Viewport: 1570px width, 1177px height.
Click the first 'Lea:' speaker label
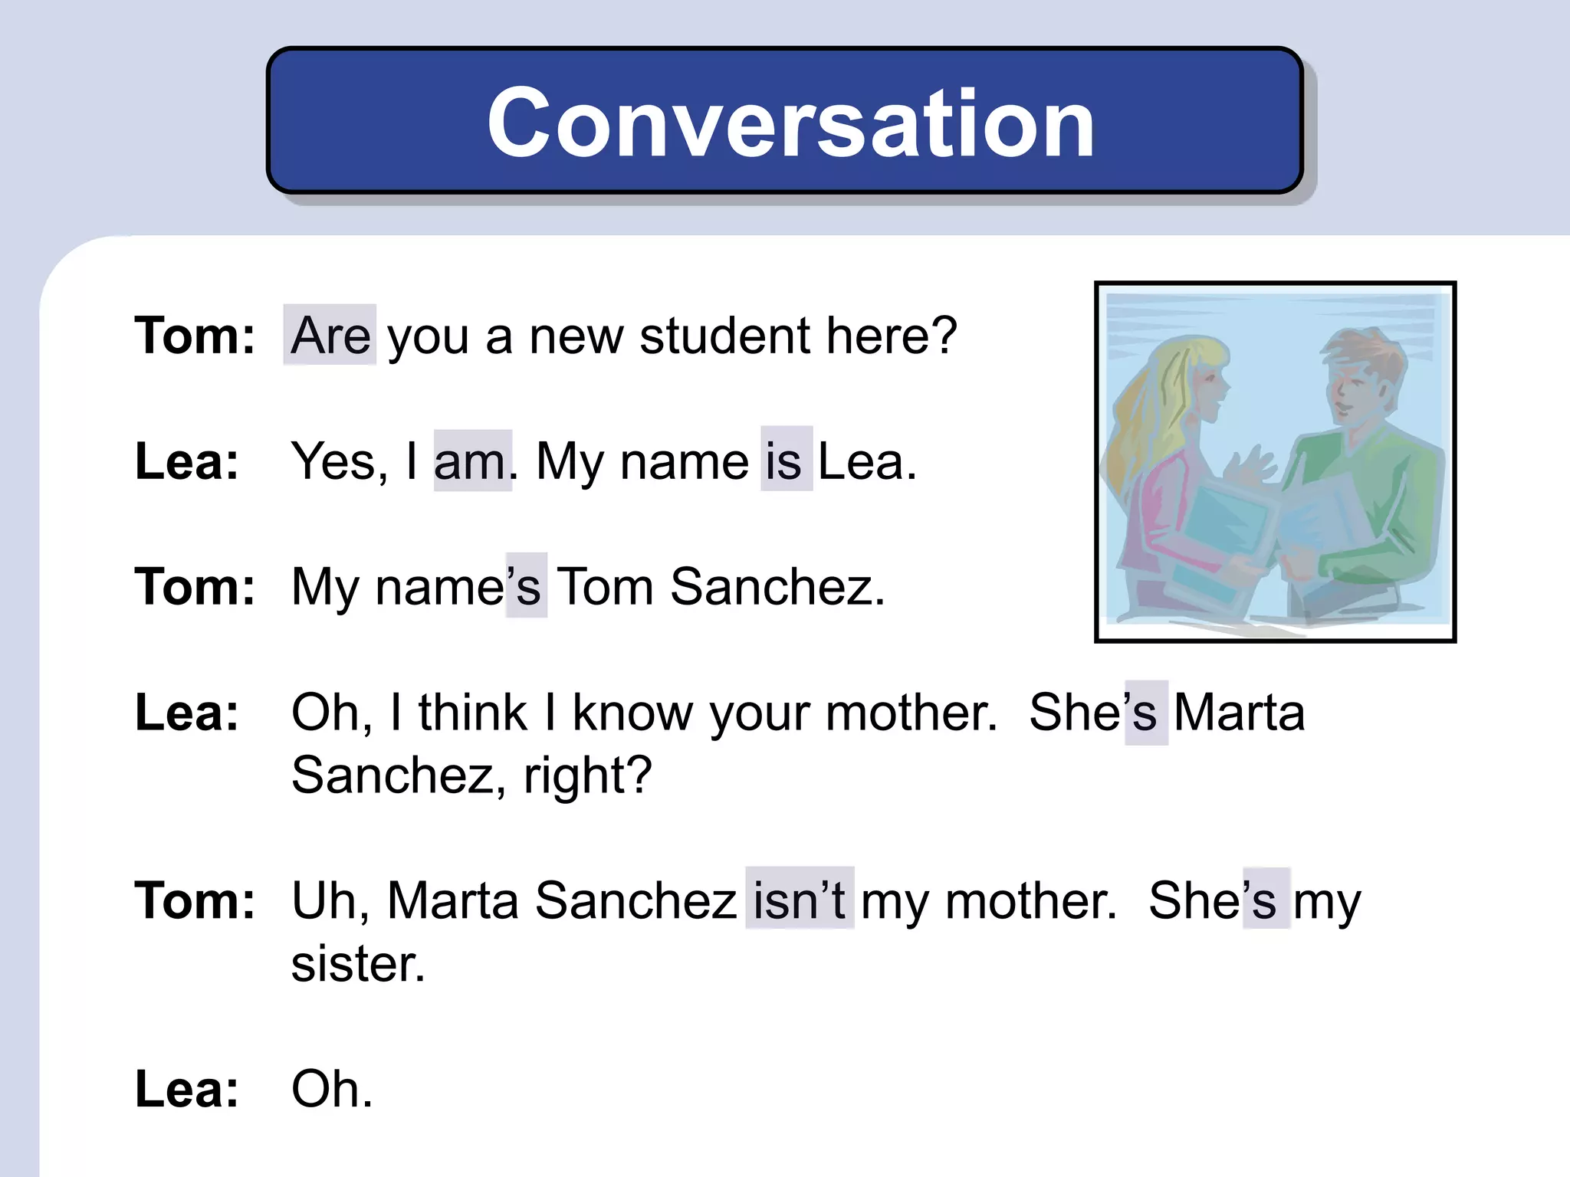click(x=187, y=461)
